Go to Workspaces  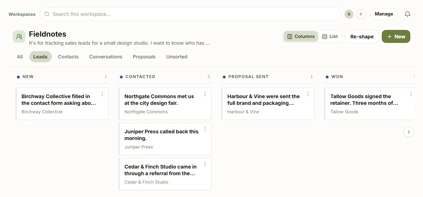tap(22, 14)
